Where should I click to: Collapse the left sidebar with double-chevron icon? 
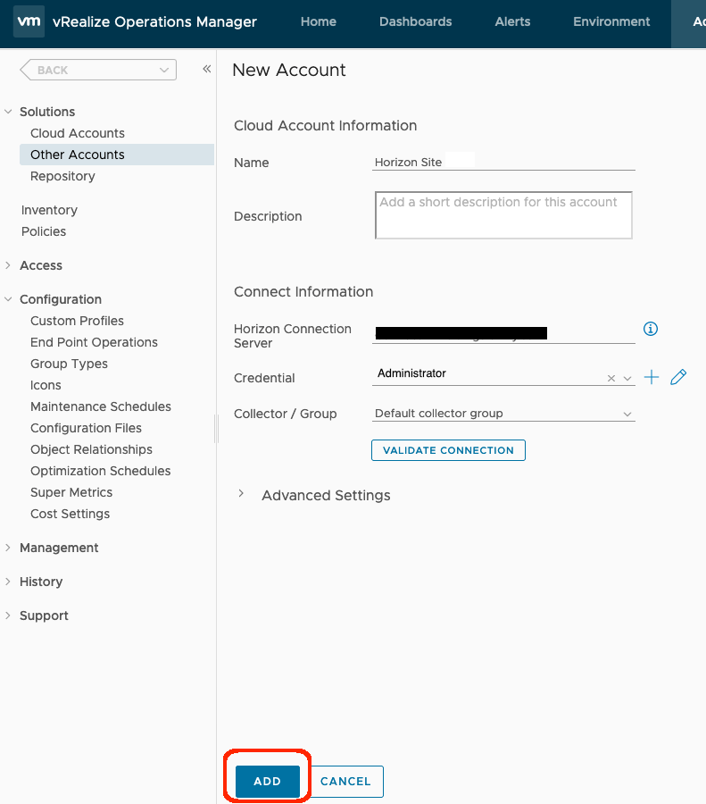[x=207, y=69]
